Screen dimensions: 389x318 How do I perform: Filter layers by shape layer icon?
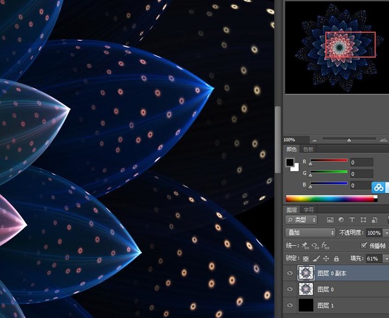coord(363,220)
